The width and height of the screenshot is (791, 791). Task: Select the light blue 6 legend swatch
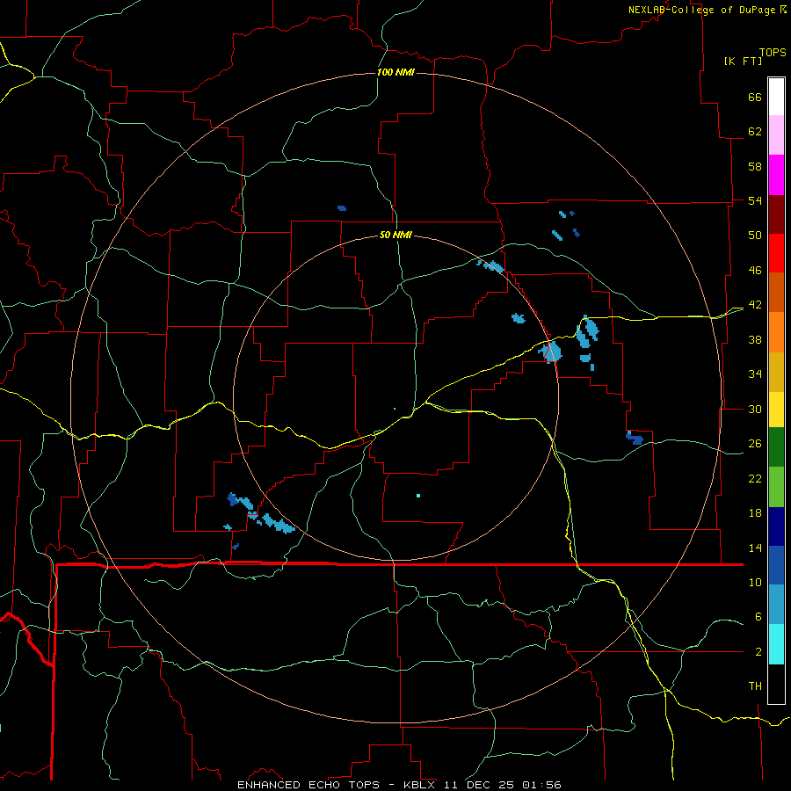click(776, 605)
